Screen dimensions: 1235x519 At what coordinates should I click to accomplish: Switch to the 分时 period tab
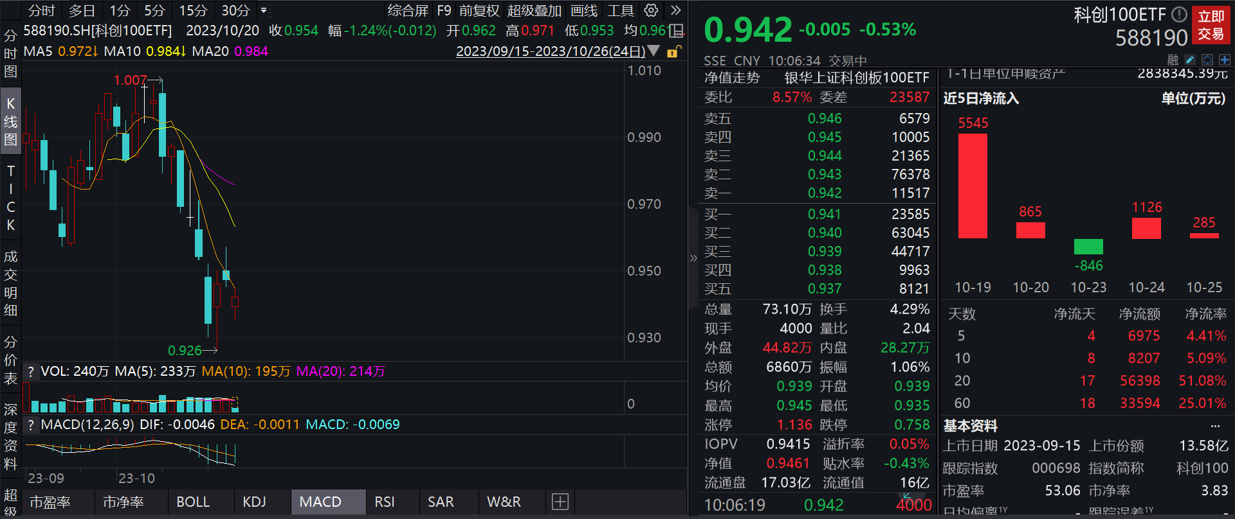pos(42,10)
